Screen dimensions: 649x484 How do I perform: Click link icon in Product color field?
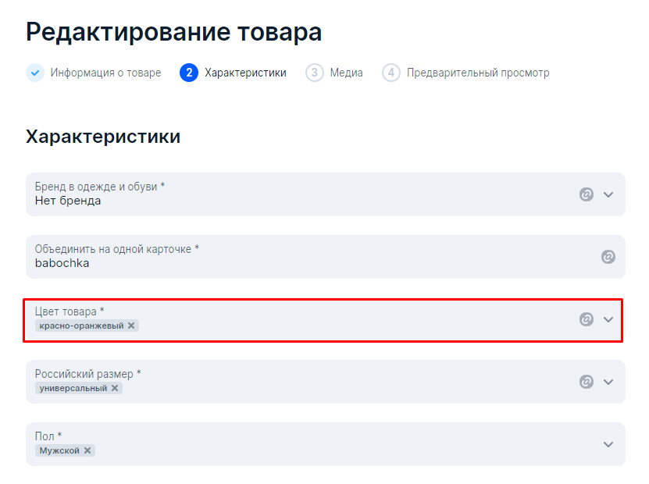[x=586, y=319]
